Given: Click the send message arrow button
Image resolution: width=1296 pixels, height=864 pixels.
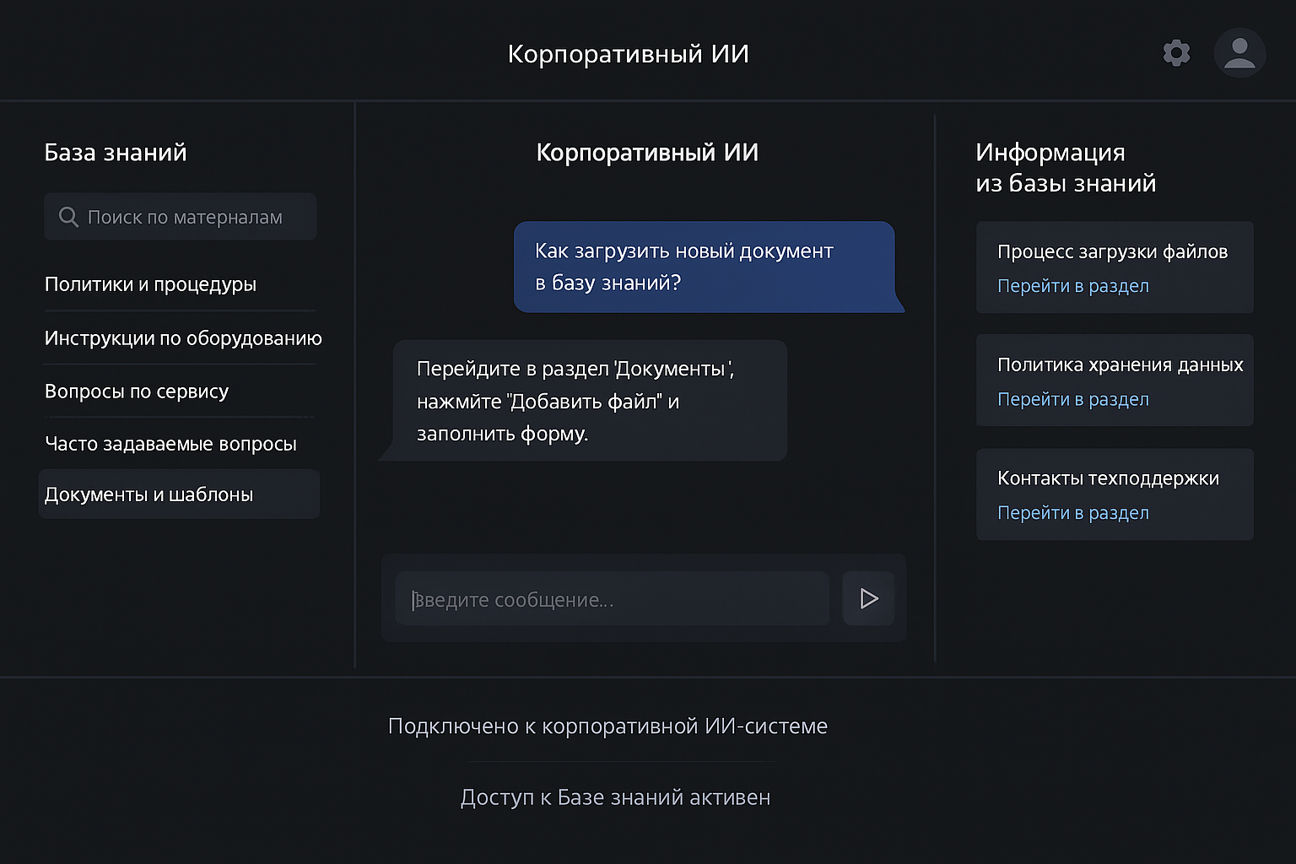Looking at the screenshot, I should [x=868, y=599].
